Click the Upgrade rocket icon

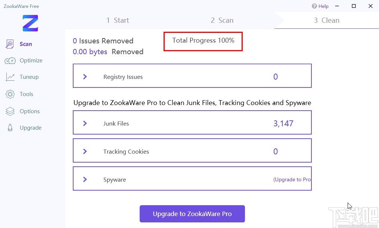10,128
